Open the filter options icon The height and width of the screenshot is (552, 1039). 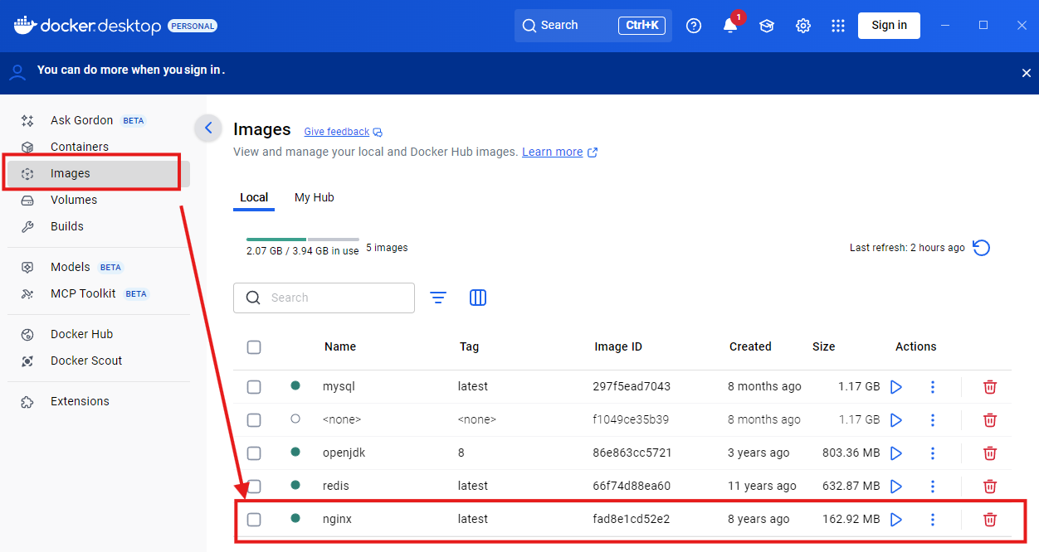pyautogui.click(x=438, y=298)
